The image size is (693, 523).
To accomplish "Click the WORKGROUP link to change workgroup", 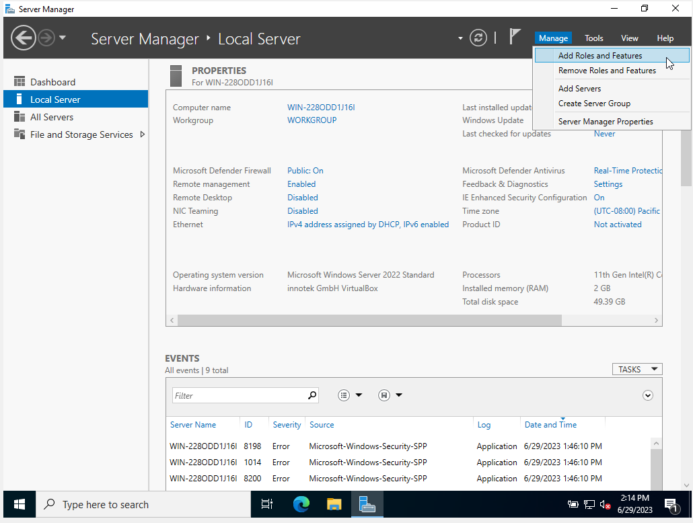I will coord(312,120).
